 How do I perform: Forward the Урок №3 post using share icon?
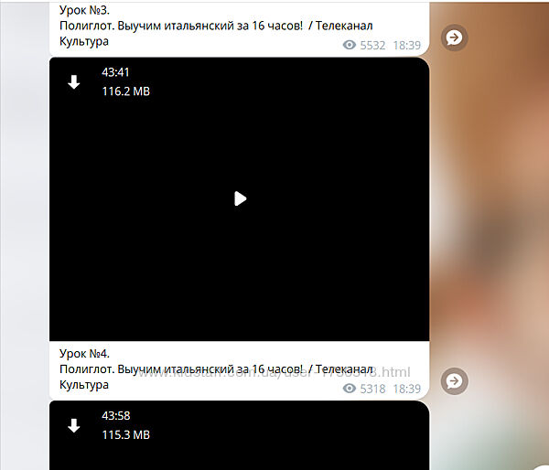tap(454, 37)
